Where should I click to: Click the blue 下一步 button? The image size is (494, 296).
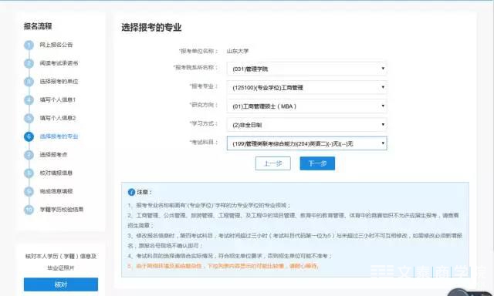(317, 163)
